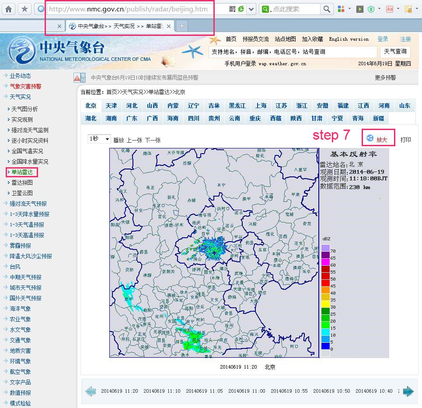Screen dimensions: 422x408
Task: Click the location query input field
Action: (x=293, y=52)
